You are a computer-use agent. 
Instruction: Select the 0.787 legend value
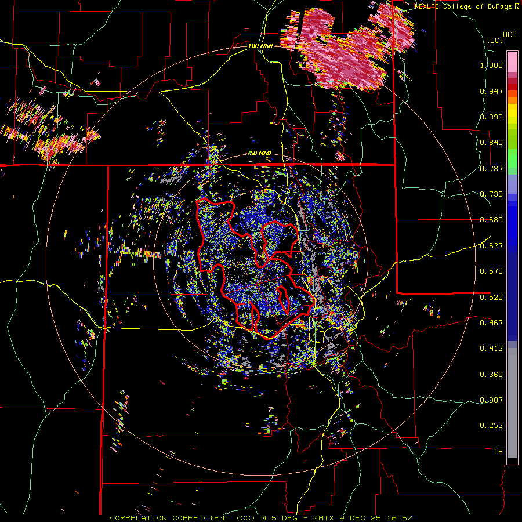(x=491, y=168)
